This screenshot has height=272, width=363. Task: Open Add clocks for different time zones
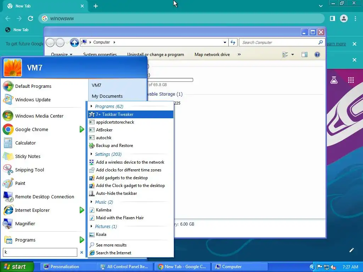pos(130,170)
